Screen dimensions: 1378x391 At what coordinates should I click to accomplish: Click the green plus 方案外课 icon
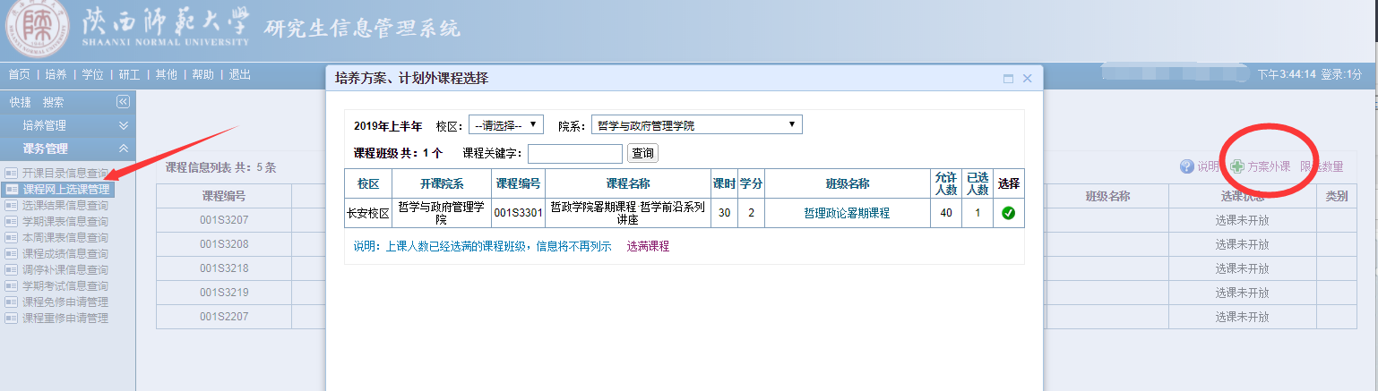[1236, 166]
